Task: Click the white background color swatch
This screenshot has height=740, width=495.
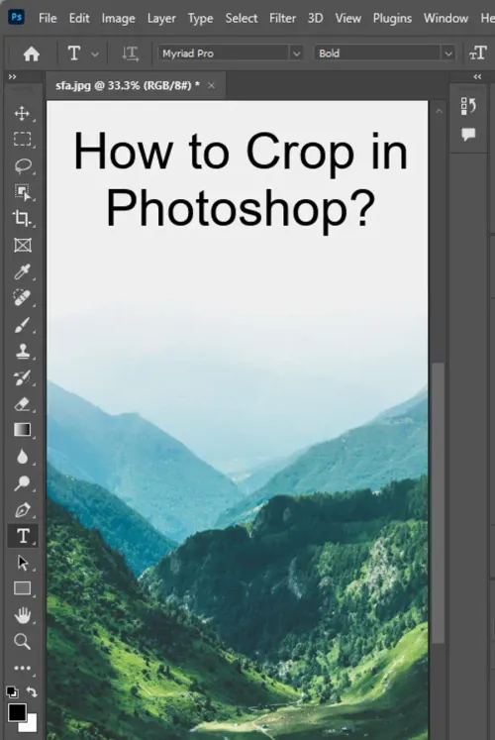Action: coord(30,725)
